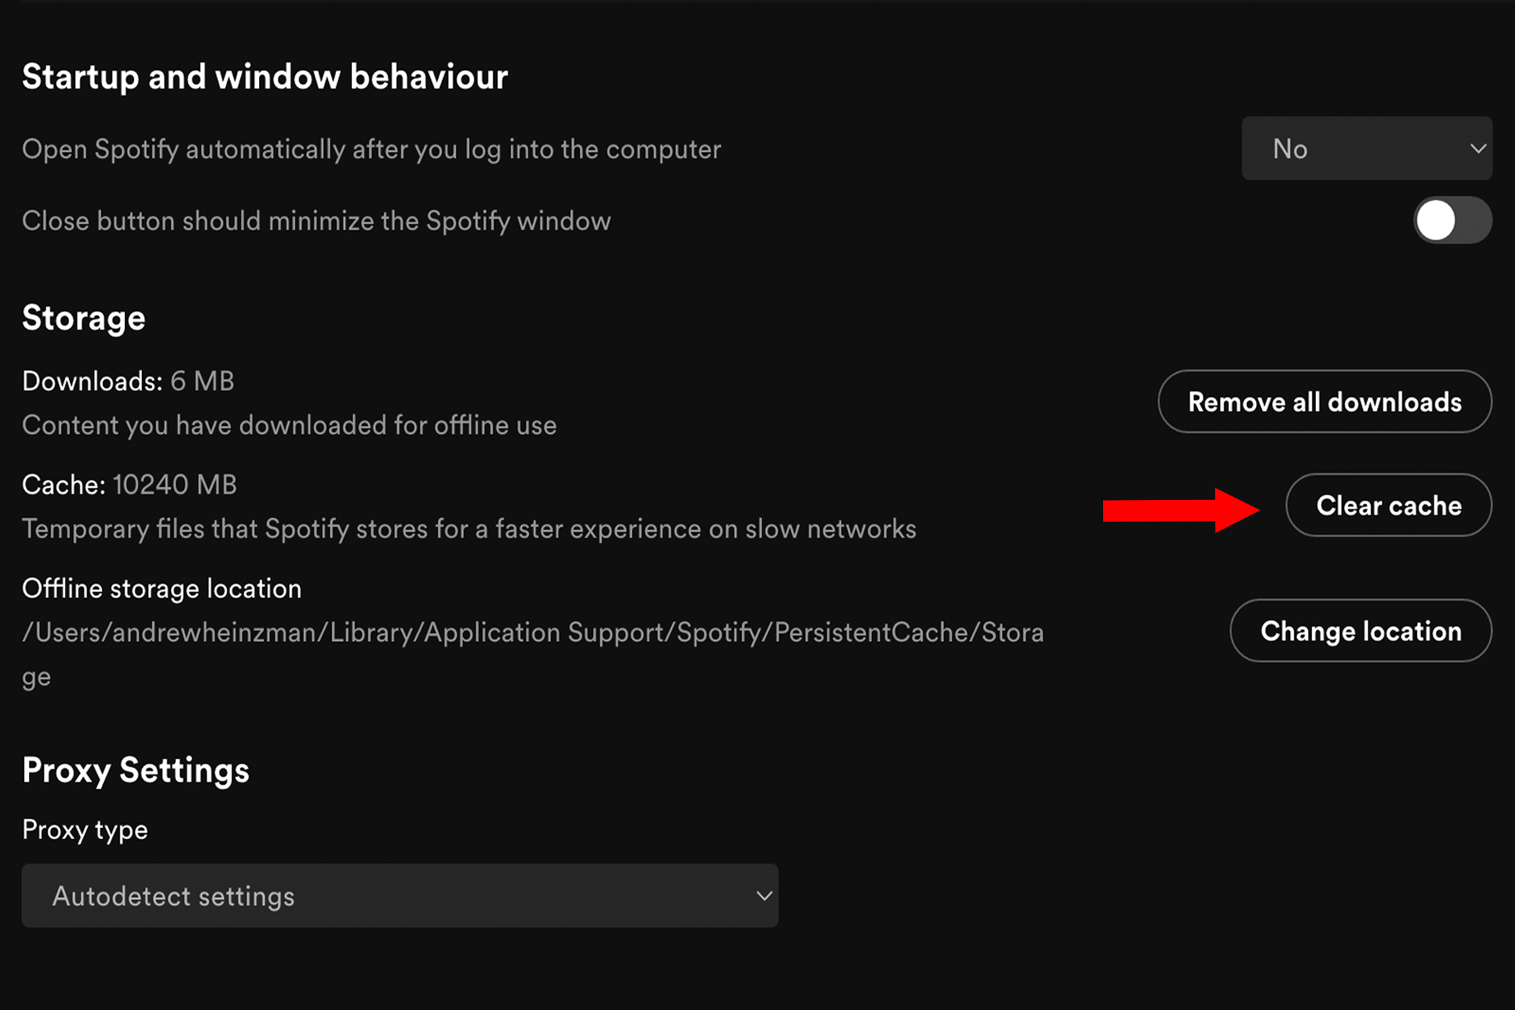1515x1010 pixels.
Task: Select the Proxy type field label
Action: 84,830
